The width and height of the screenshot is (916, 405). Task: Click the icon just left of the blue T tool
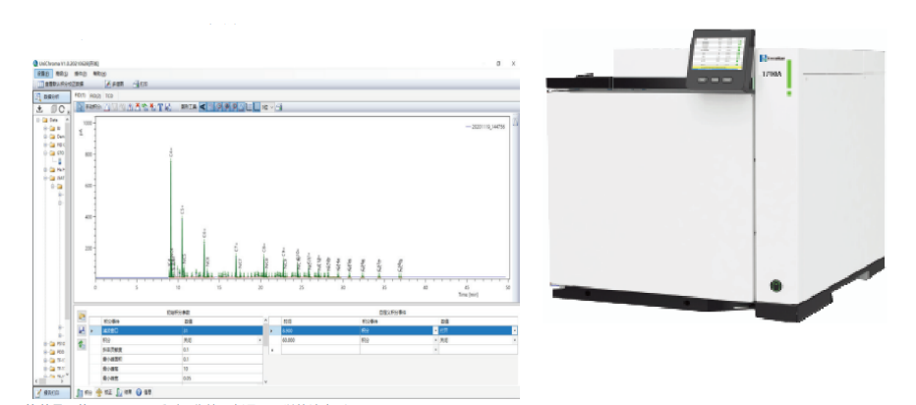(153, 107)
